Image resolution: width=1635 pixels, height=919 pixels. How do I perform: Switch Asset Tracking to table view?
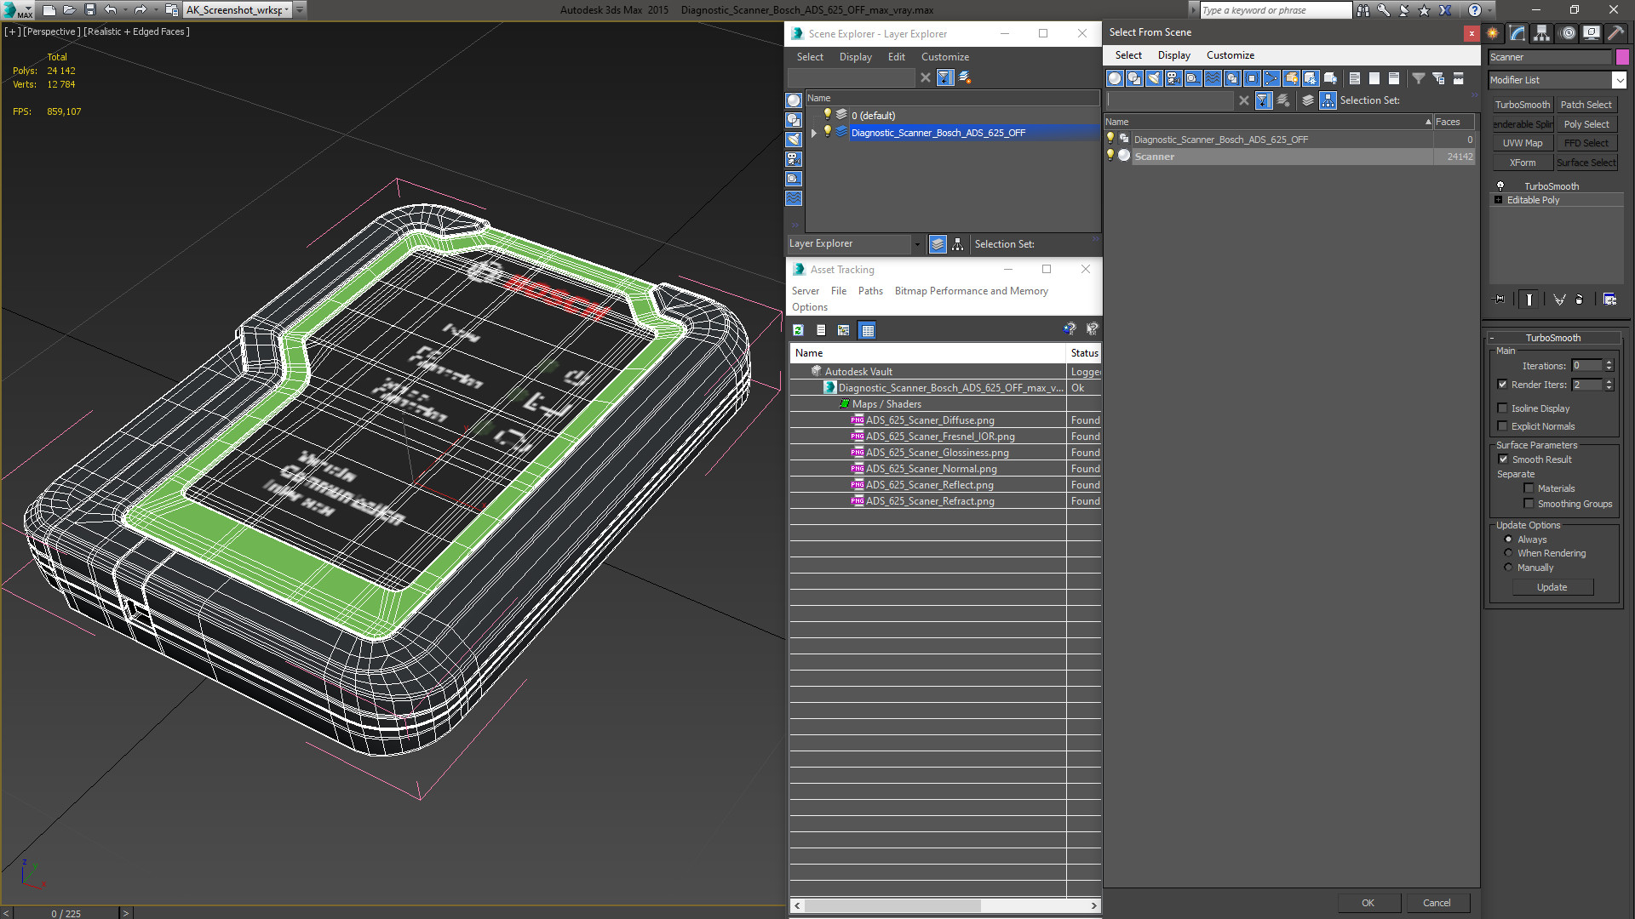pyautogui.click(x=867, y=330)
